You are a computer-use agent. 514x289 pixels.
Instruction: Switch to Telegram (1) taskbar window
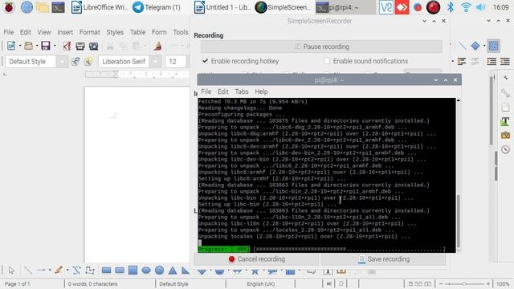[157, 7]
